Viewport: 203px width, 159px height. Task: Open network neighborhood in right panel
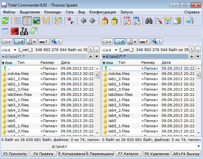coord(157,42)
